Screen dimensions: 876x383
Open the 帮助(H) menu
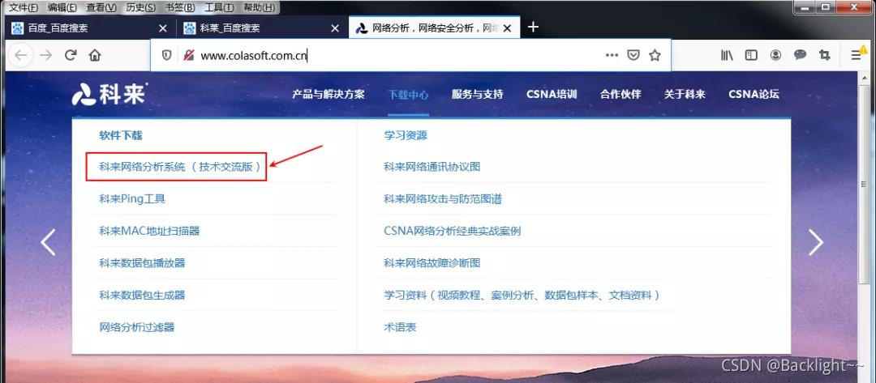pos(259,8)
